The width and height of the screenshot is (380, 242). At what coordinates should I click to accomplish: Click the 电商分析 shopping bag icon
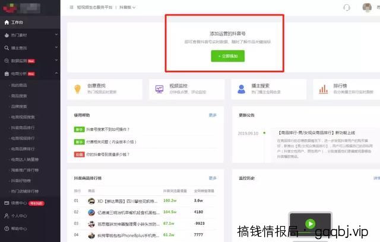pyautogui.click(x=7, y=73)
